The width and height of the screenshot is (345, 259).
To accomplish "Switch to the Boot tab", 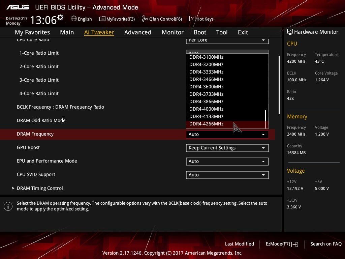I will click(200, 32).
